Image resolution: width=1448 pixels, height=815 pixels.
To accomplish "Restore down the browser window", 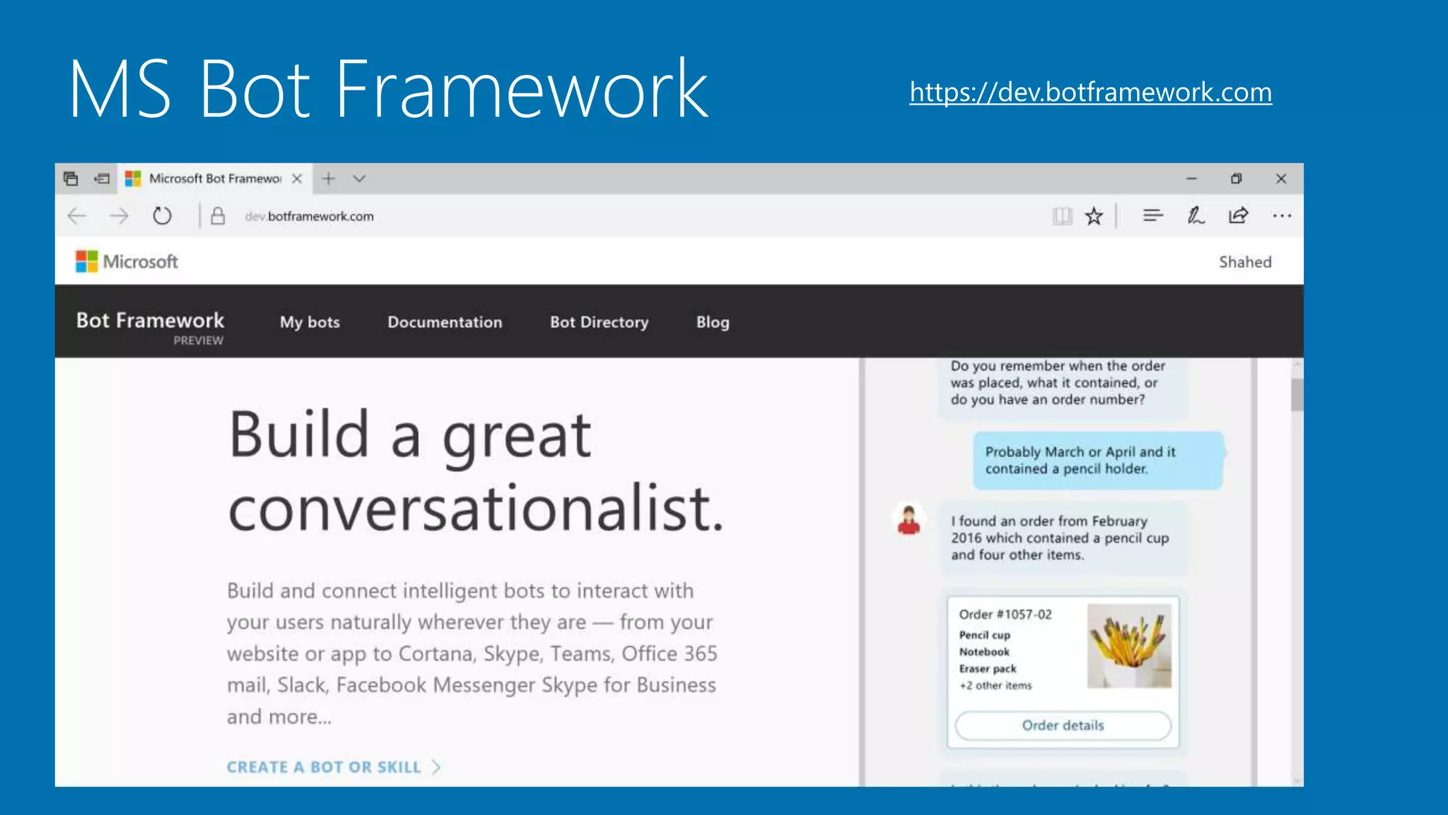I will point(1236,178).
